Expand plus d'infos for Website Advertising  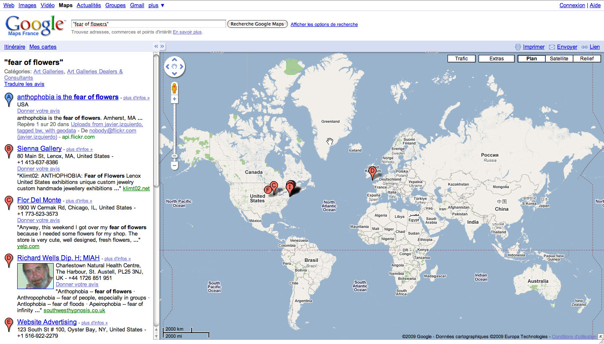[x=94, y=323]
